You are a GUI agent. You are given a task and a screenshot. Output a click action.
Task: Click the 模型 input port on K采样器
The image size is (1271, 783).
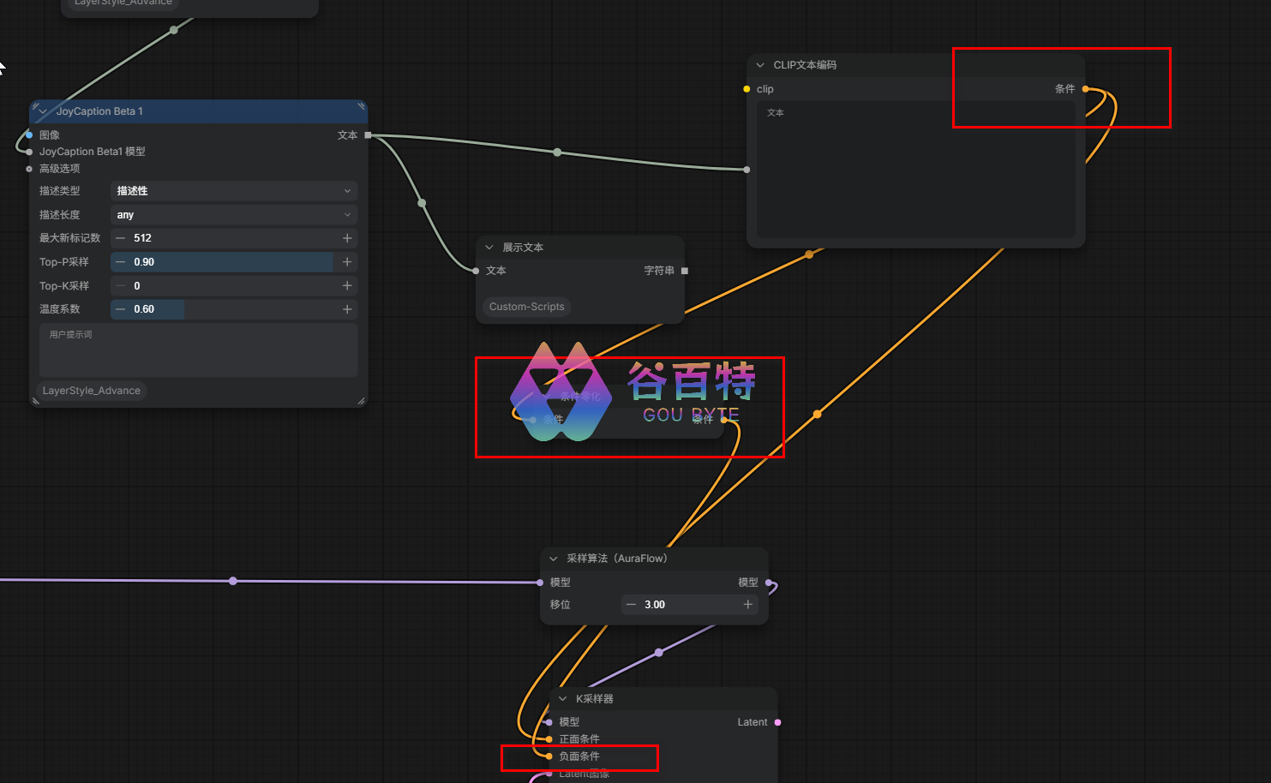point(549,722)
